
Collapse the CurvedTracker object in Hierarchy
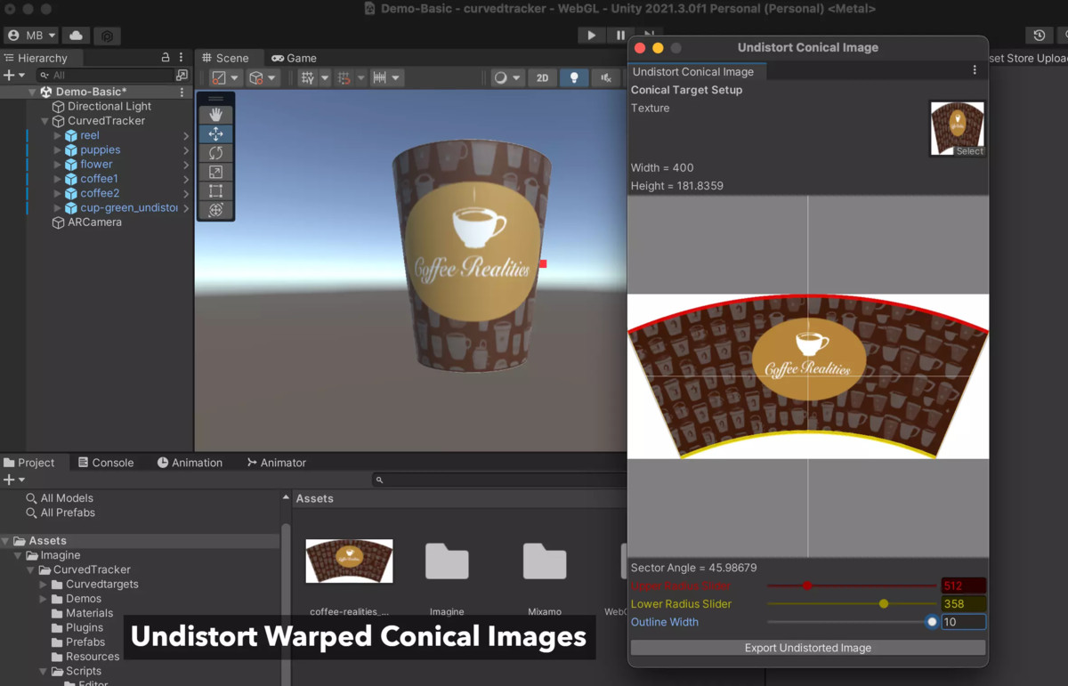pos(44,120)
